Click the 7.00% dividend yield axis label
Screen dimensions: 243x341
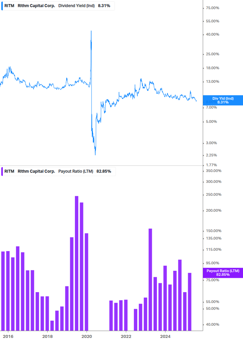(211, 107)
